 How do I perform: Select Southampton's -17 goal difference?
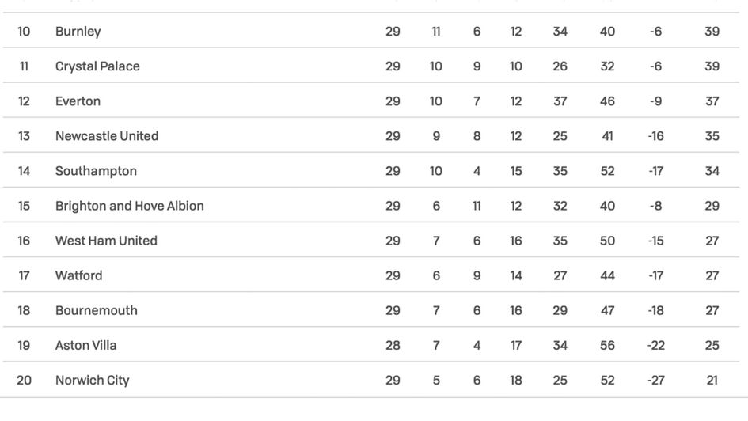pyautogui.click(x=655, y=171)
